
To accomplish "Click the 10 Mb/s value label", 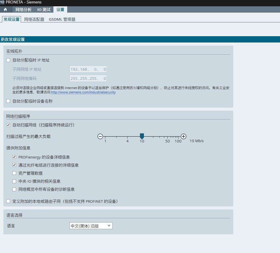I will tap(197, 141).
